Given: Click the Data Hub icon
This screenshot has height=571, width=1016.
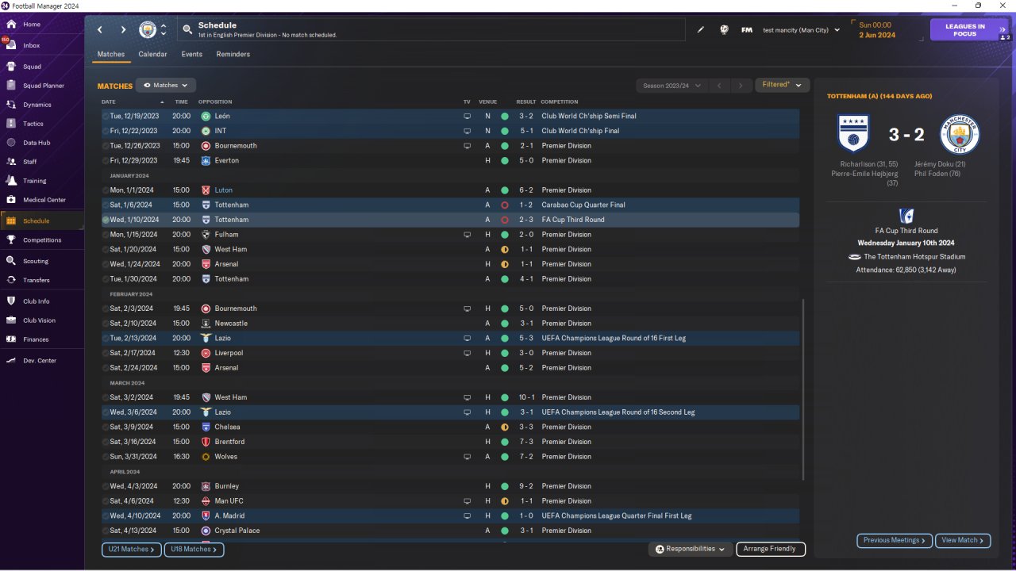Looking at the screenshot, I should [11, 143].
